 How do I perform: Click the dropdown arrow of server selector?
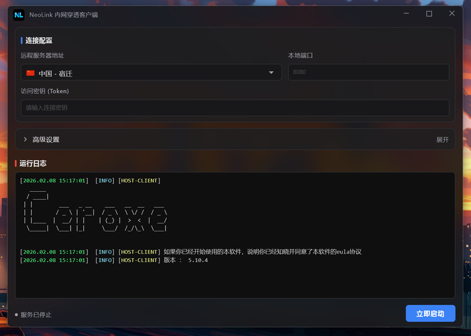point(271,72)
